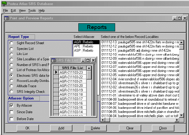Click the SRS File List window icon
The height and width of the screenshot is (135, 189).
(x=53, y=60)
